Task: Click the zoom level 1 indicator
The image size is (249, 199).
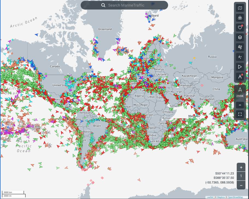Action: coord(241,176)
